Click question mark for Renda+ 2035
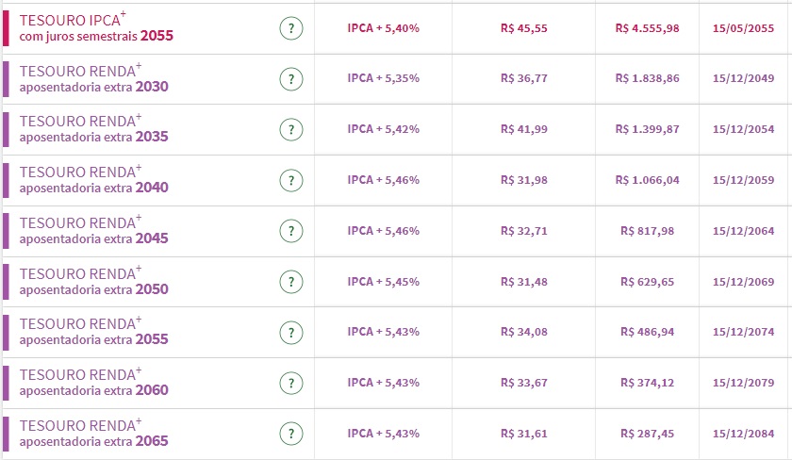 tap(291, 130)
